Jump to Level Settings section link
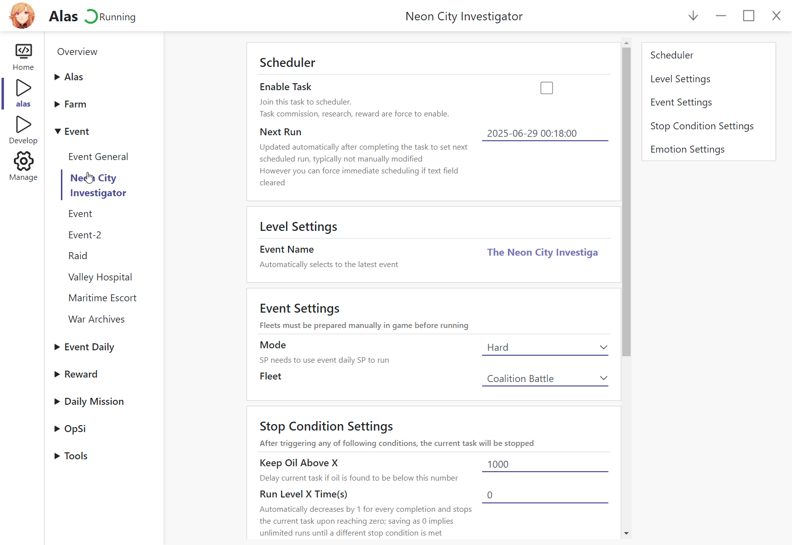The image size is (792, 545). (x=680, y=79)
